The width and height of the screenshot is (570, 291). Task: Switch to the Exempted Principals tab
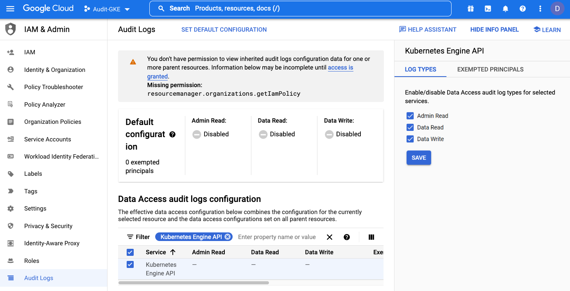(490, 70)
